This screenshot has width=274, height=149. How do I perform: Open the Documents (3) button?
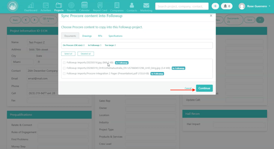pyautogui.click(x=234, y=20)
